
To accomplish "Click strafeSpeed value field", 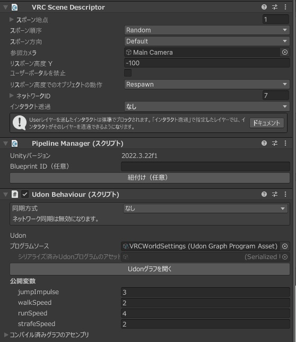I will pyautogui.click(x=205, y=324).
